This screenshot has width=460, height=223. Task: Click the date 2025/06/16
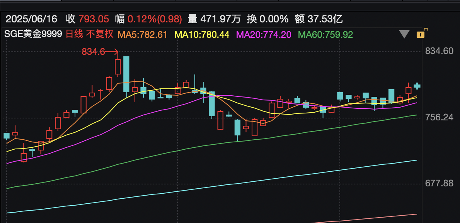31,19
